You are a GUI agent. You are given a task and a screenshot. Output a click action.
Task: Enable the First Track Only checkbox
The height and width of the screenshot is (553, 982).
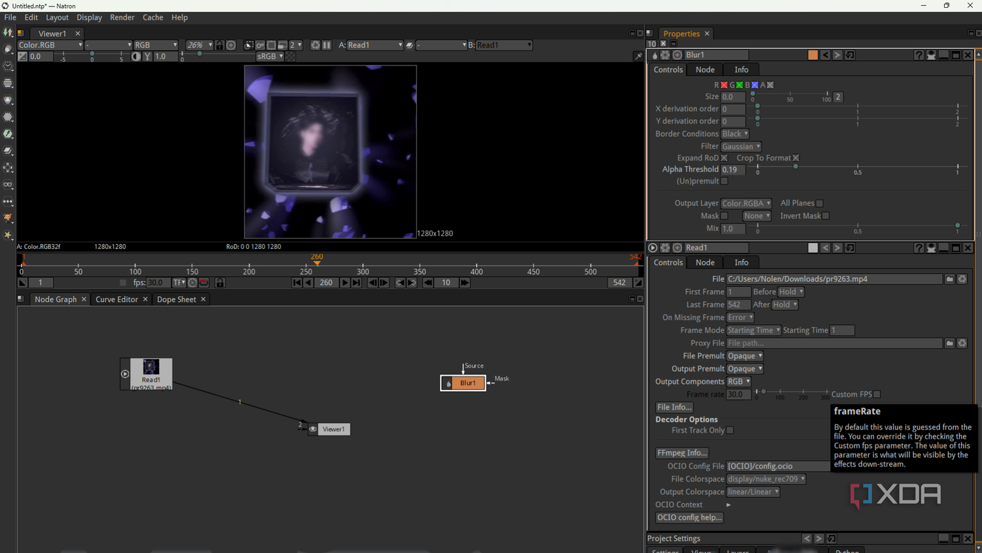[729, 430]
